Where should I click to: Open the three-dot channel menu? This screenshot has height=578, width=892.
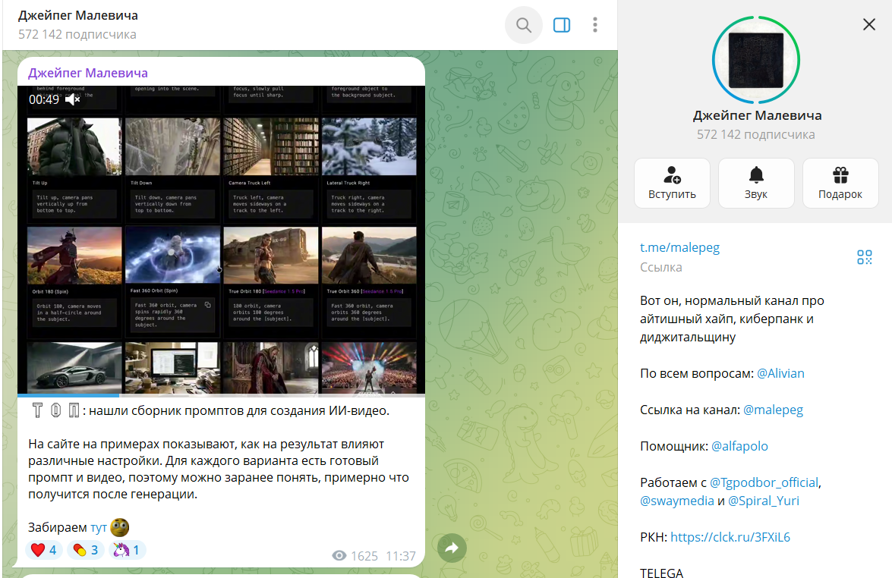pos(595,25)
